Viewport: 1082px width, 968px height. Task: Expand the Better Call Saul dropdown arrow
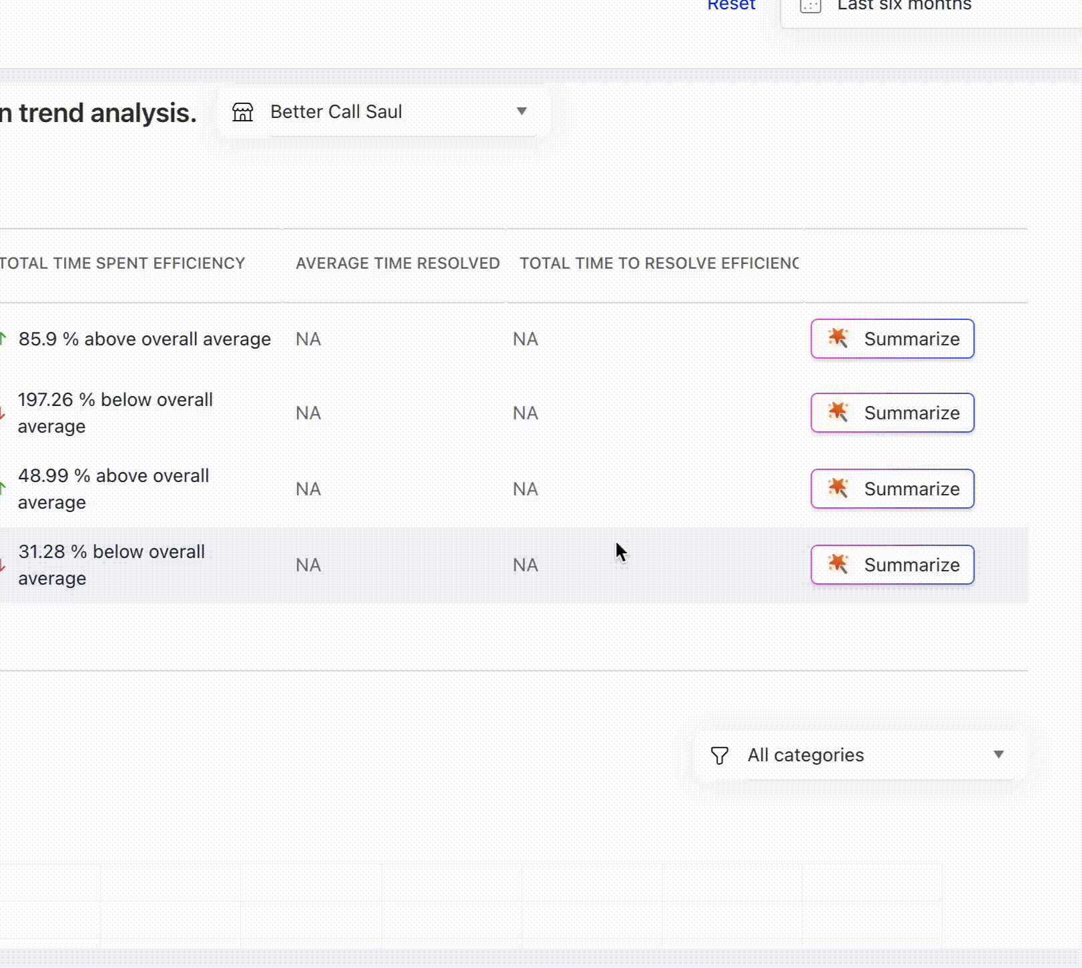pyautogui.click(x=522, y=111)
